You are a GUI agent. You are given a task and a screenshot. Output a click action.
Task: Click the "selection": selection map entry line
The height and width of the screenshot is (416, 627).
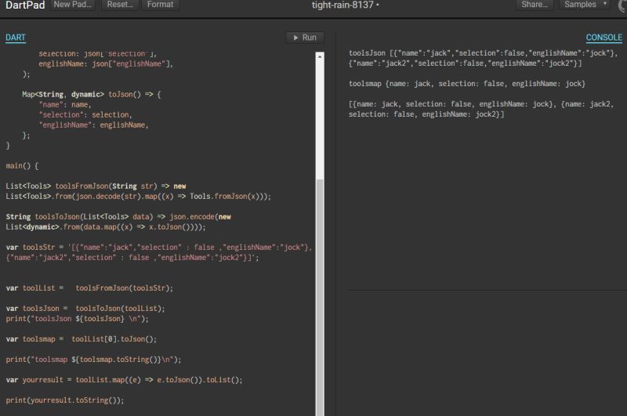point(85,114)
